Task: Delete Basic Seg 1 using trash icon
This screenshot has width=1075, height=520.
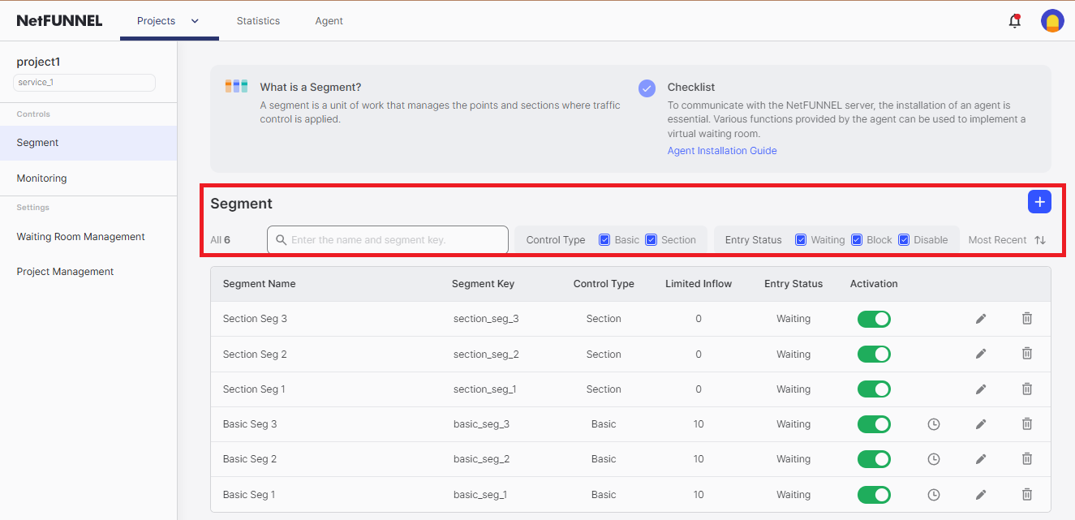Action: click(x=1026, y=494)
